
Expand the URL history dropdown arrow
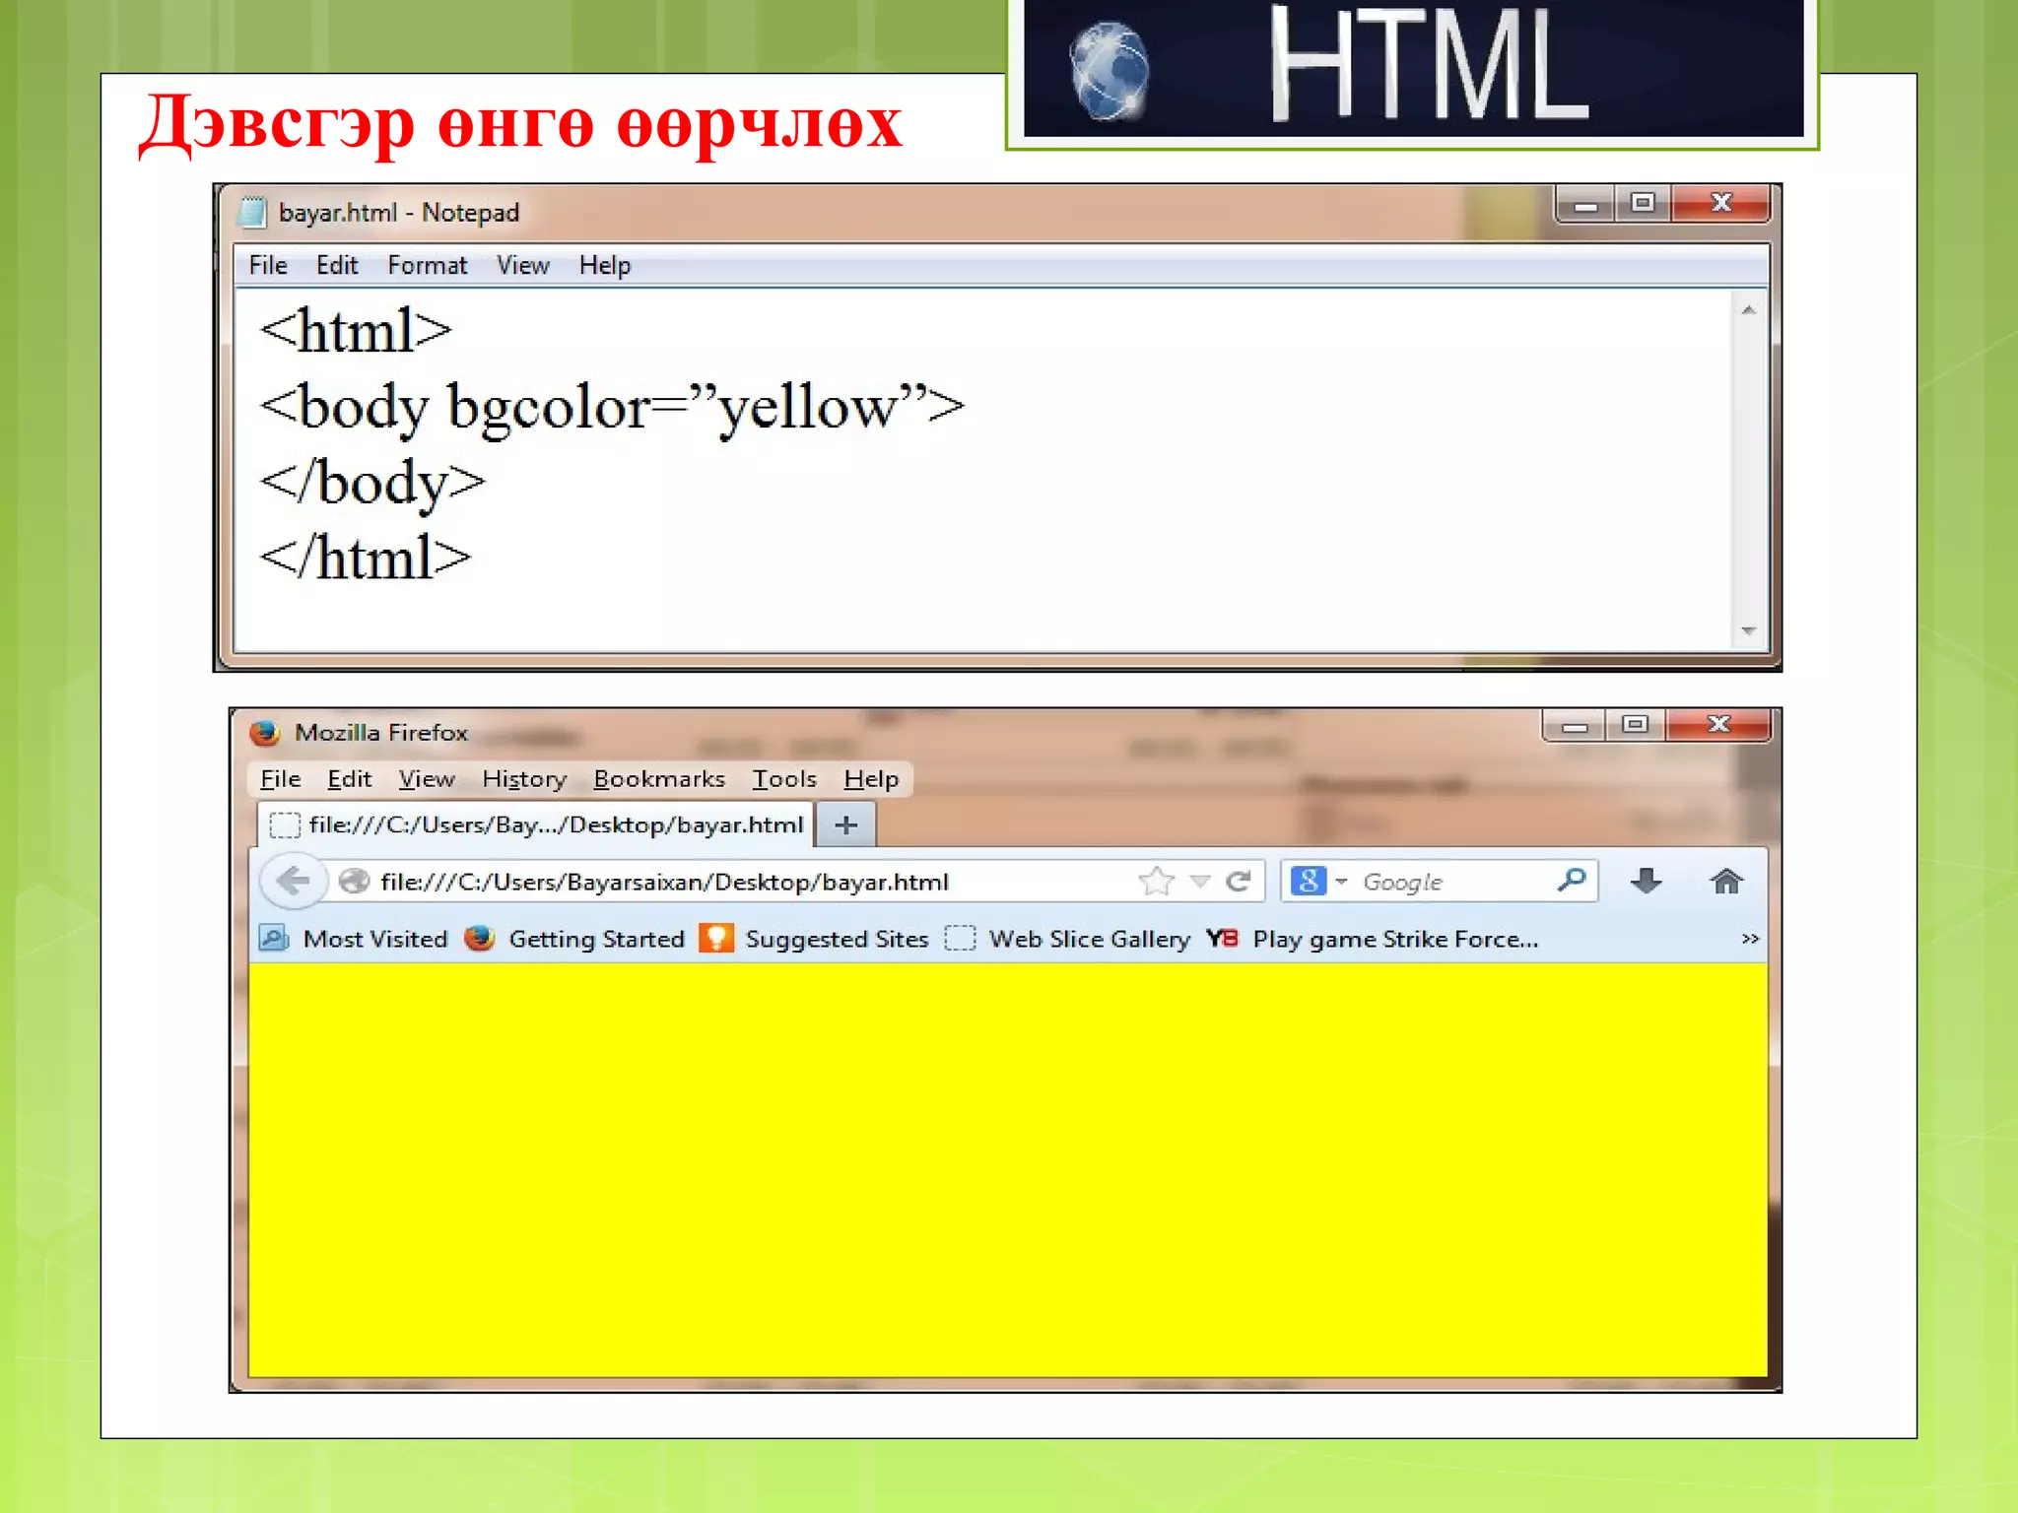click(x=1200, y=881)
